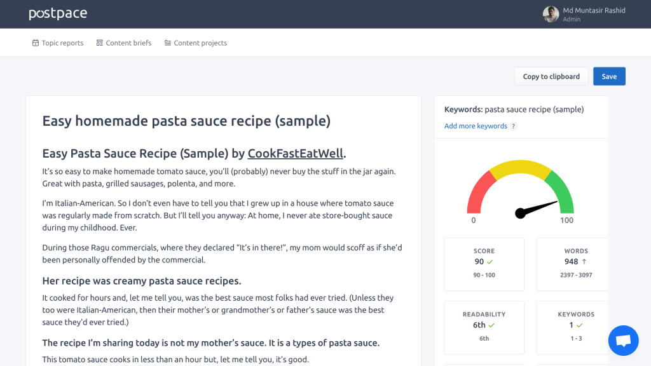
Task: Click the question mark help icon
Action: click(x=514, y=126)
